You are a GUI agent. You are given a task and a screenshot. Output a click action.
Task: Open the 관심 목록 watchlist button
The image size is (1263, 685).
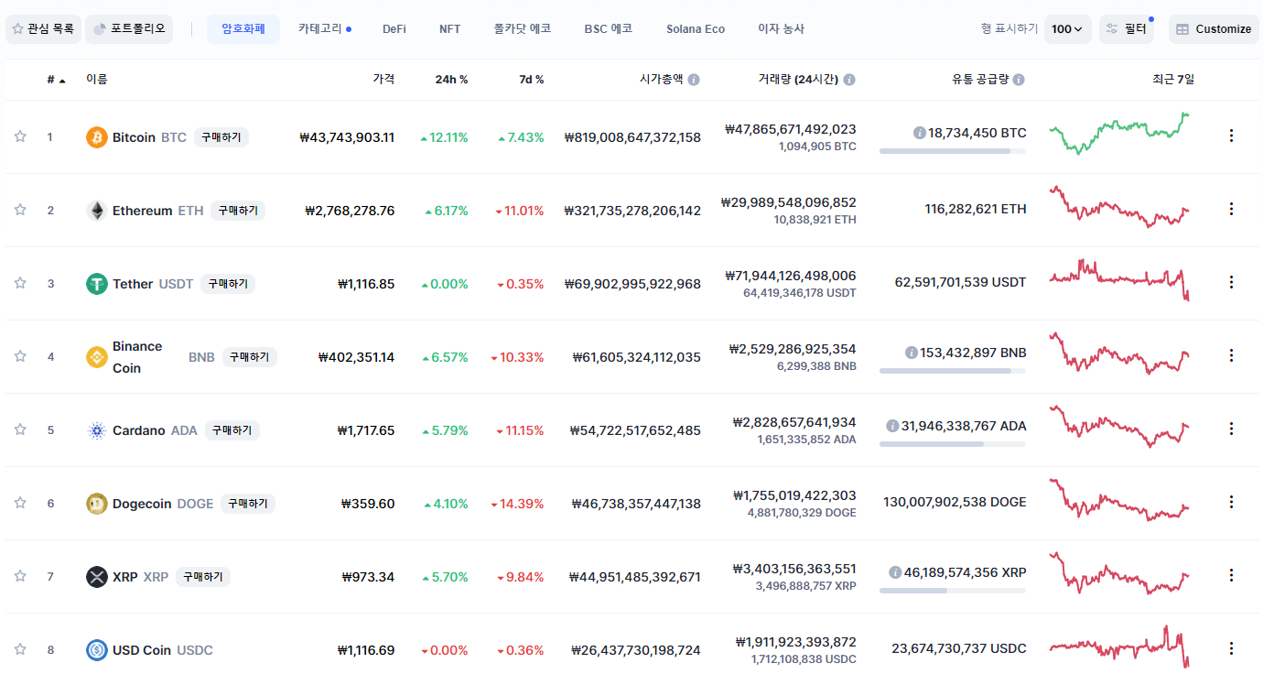43,28
